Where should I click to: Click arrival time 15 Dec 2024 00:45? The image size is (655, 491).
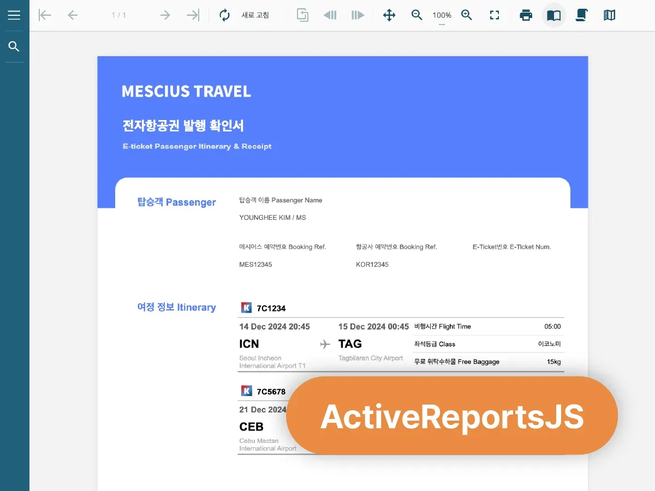(373, 327)
